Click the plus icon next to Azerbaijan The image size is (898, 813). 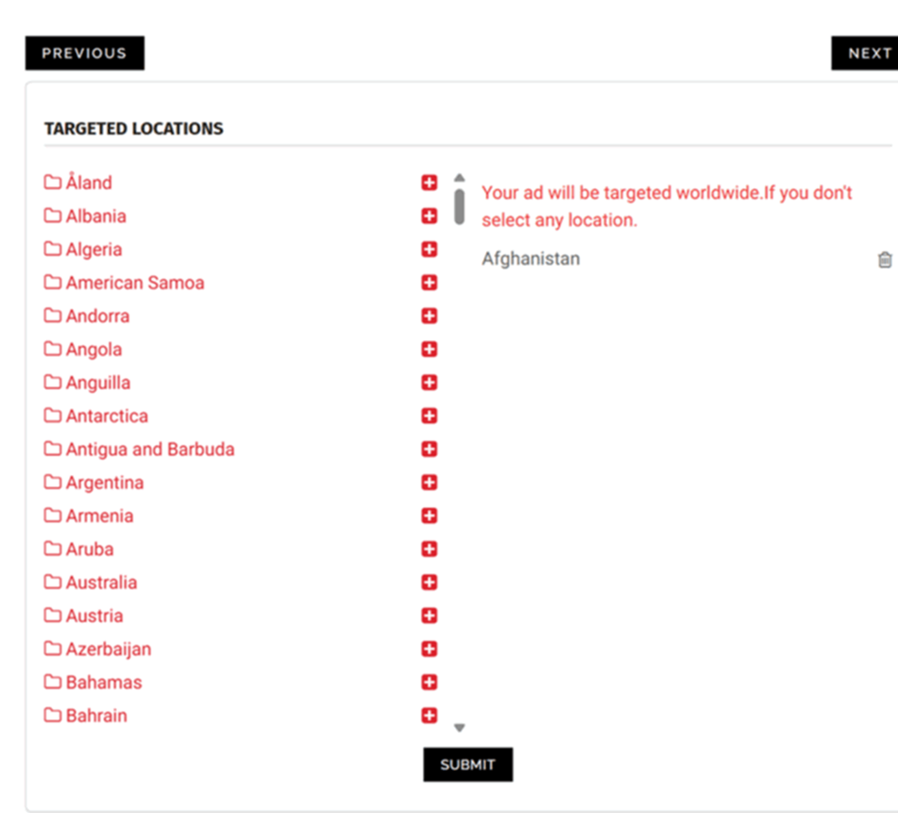click(429, 649)
